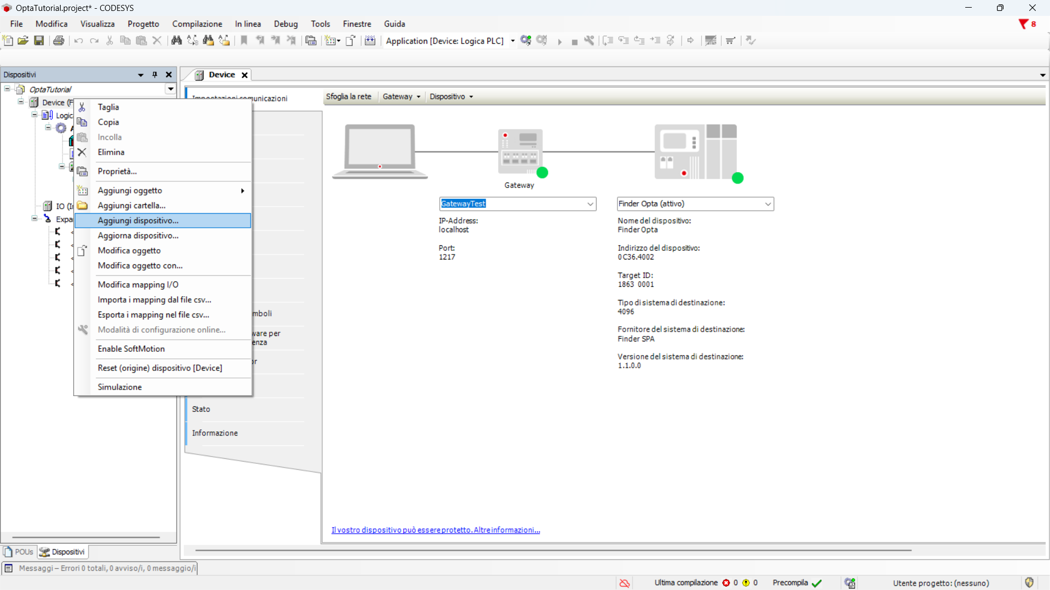Open the Compilazione menu

point(197,24)
